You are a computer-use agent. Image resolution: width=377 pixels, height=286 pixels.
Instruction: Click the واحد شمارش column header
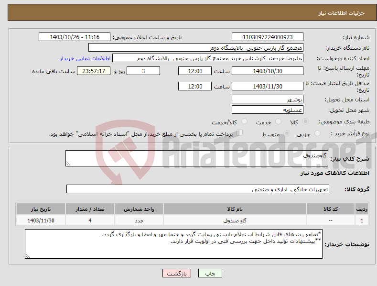139,209
